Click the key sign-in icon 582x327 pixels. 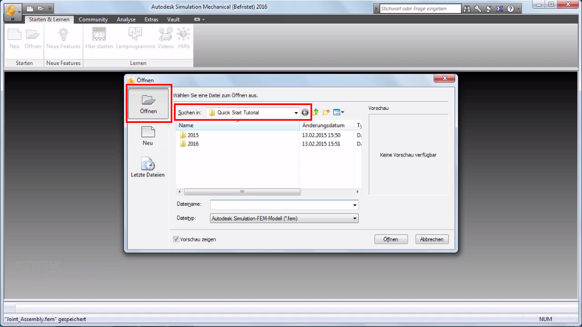point(478,9)
